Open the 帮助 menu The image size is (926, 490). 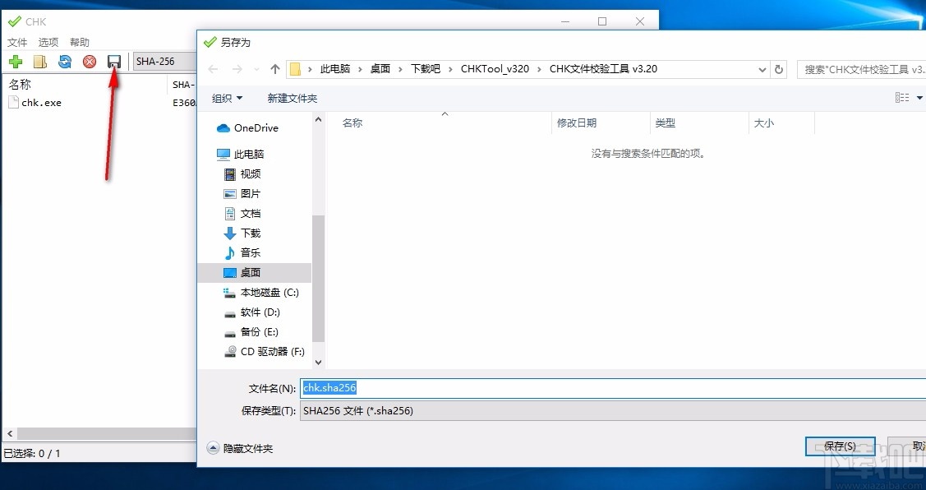coord(79,42)
